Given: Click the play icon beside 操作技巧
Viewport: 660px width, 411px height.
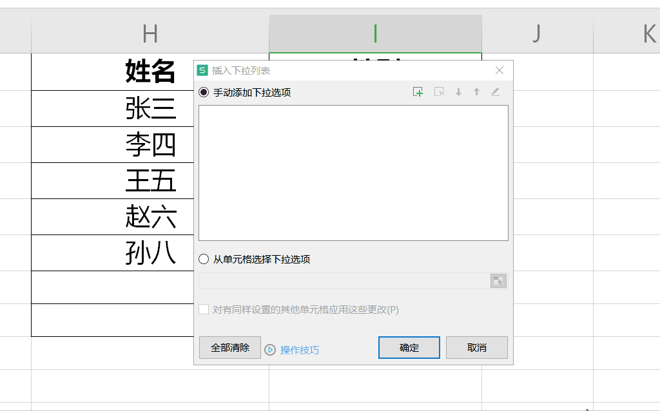Looking at the screenshot, I should [x=271, y=350].
